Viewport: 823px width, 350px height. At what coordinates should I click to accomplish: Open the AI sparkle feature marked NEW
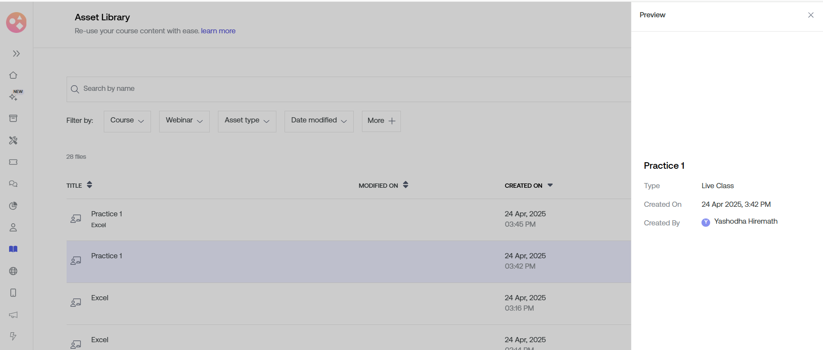tap(14, 97)
